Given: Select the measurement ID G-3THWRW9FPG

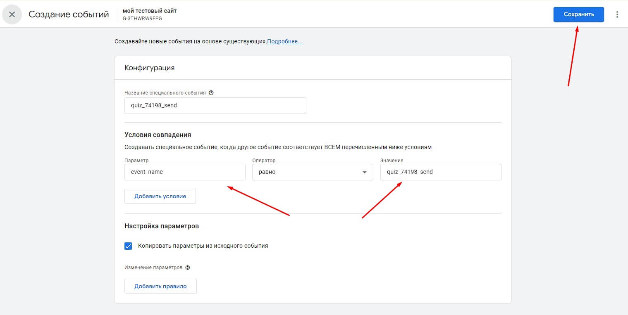Looking at the screenshot, I should click(142, 19).
